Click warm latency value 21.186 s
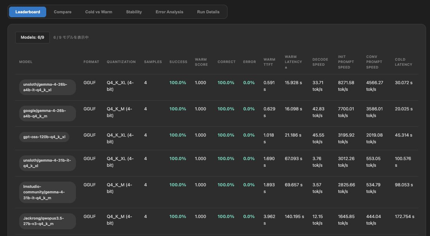This screenshot has height=236, width=430. pyautogui.click(x=293, y=135)
